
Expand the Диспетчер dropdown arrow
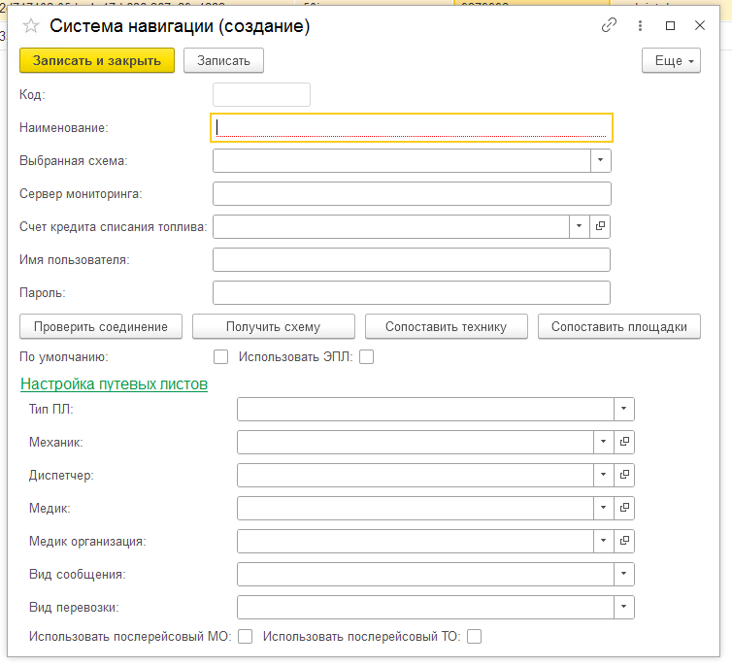coord(603,475)
